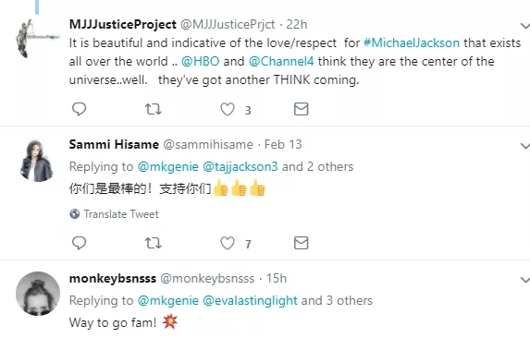530x338 pixels.
Task: Share Sammi Hisame's tweet via envelope icon
Action: click(x=301, y=243)
